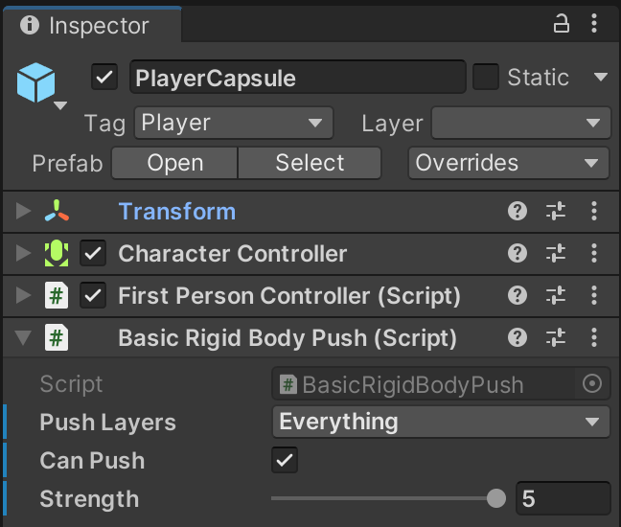
Task: Click the prefab Select button
Action: pos(310,163)
